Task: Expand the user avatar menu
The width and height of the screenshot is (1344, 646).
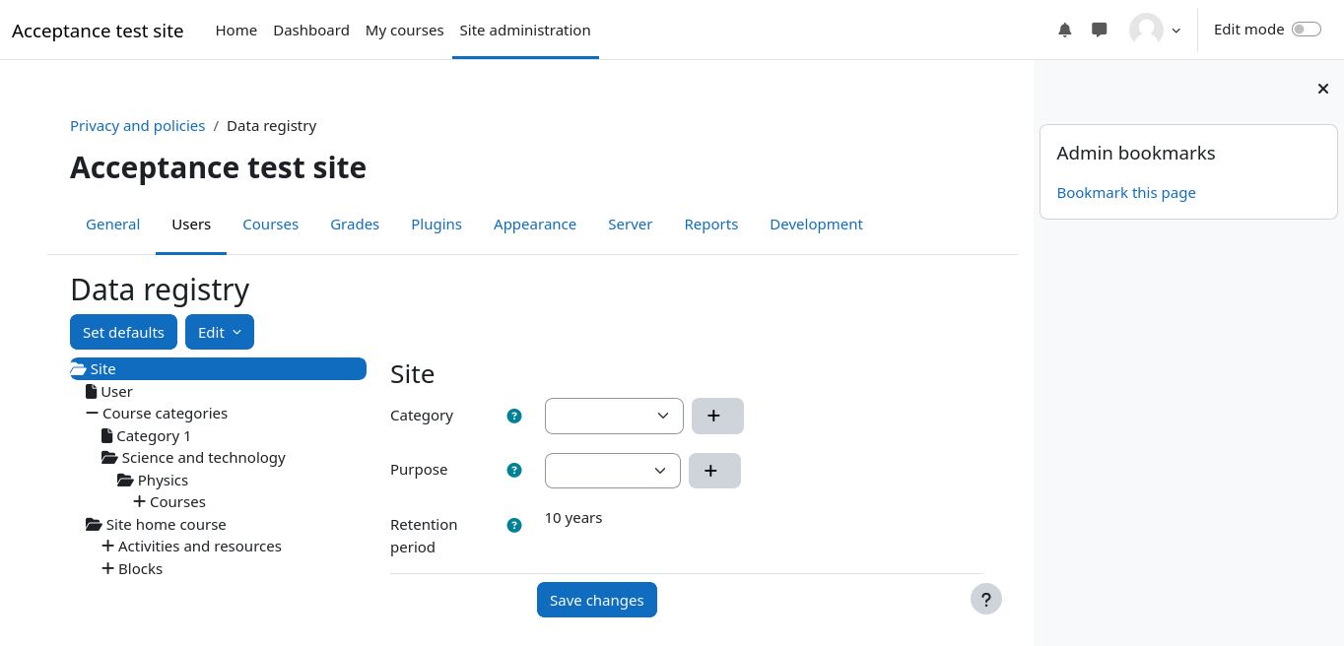Action: click(x=1155, y=30)
